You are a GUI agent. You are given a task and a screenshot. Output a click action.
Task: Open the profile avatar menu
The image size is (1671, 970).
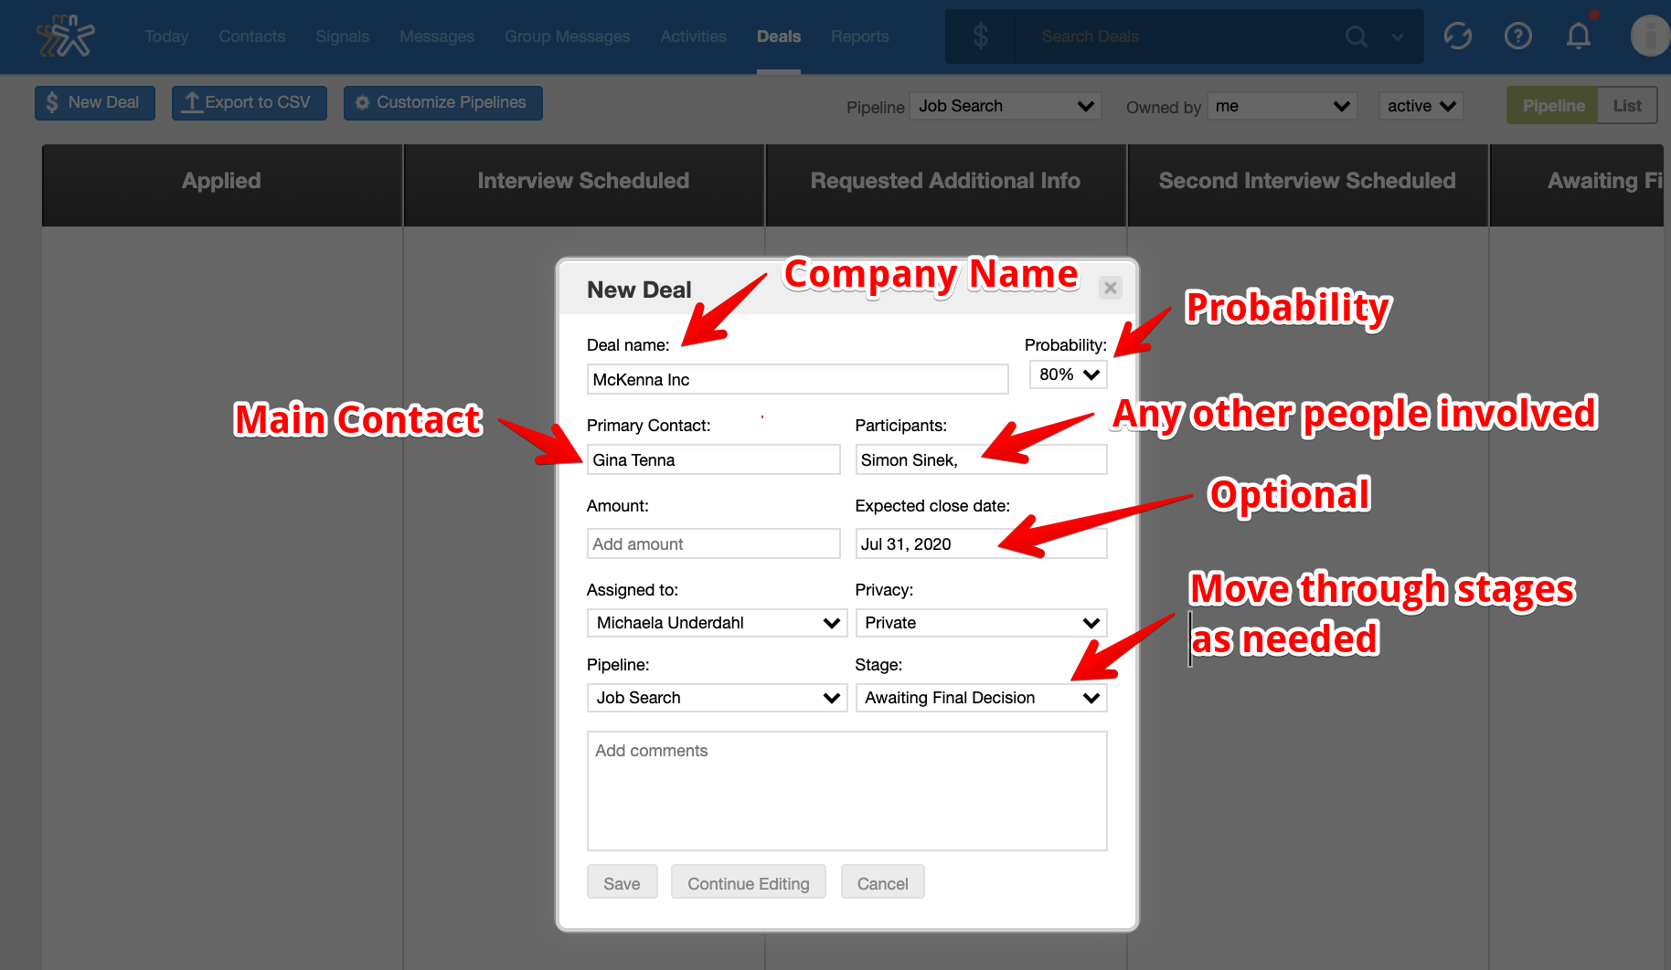[1648, 37]
